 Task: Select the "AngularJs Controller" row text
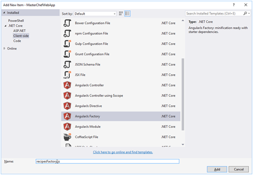click(89, 85)
